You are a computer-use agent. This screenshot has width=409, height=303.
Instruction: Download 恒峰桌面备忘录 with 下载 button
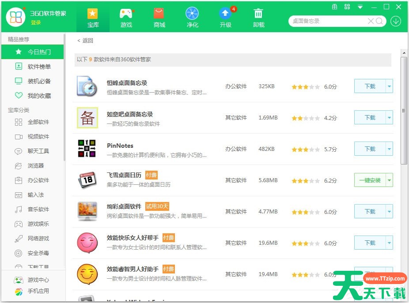[x=370, y=86]
